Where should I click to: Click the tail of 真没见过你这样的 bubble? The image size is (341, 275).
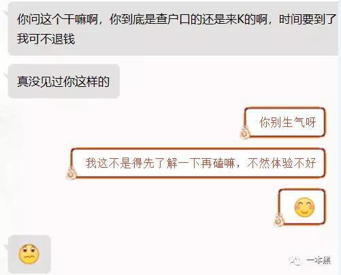[x=6, y=76]
